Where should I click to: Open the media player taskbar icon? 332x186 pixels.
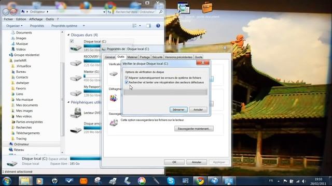39,181
